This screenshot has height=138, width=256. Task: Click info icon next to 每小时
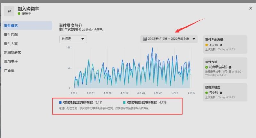click(x=221, y=93)
